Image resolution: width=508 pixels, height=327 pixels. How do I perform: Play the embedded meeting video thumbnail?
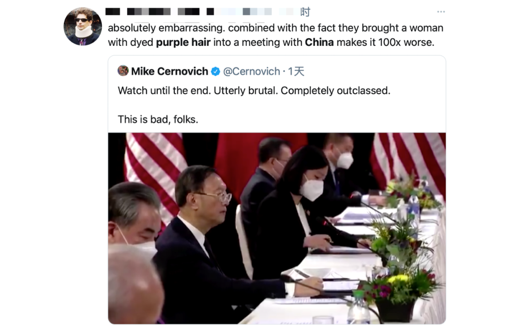click(277, 228)
